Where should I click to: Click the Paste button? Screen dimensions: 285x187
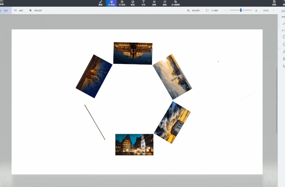click(x=274, y=3)
